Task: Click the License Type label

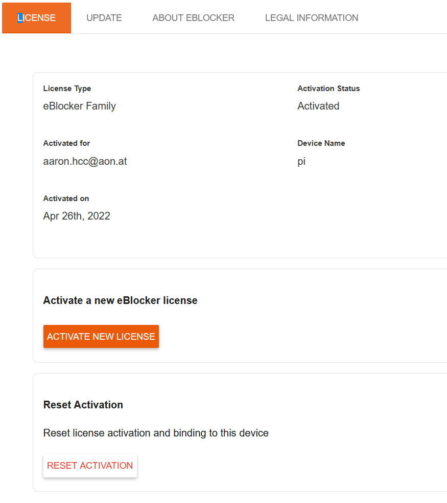Action: tap(67, 89)
